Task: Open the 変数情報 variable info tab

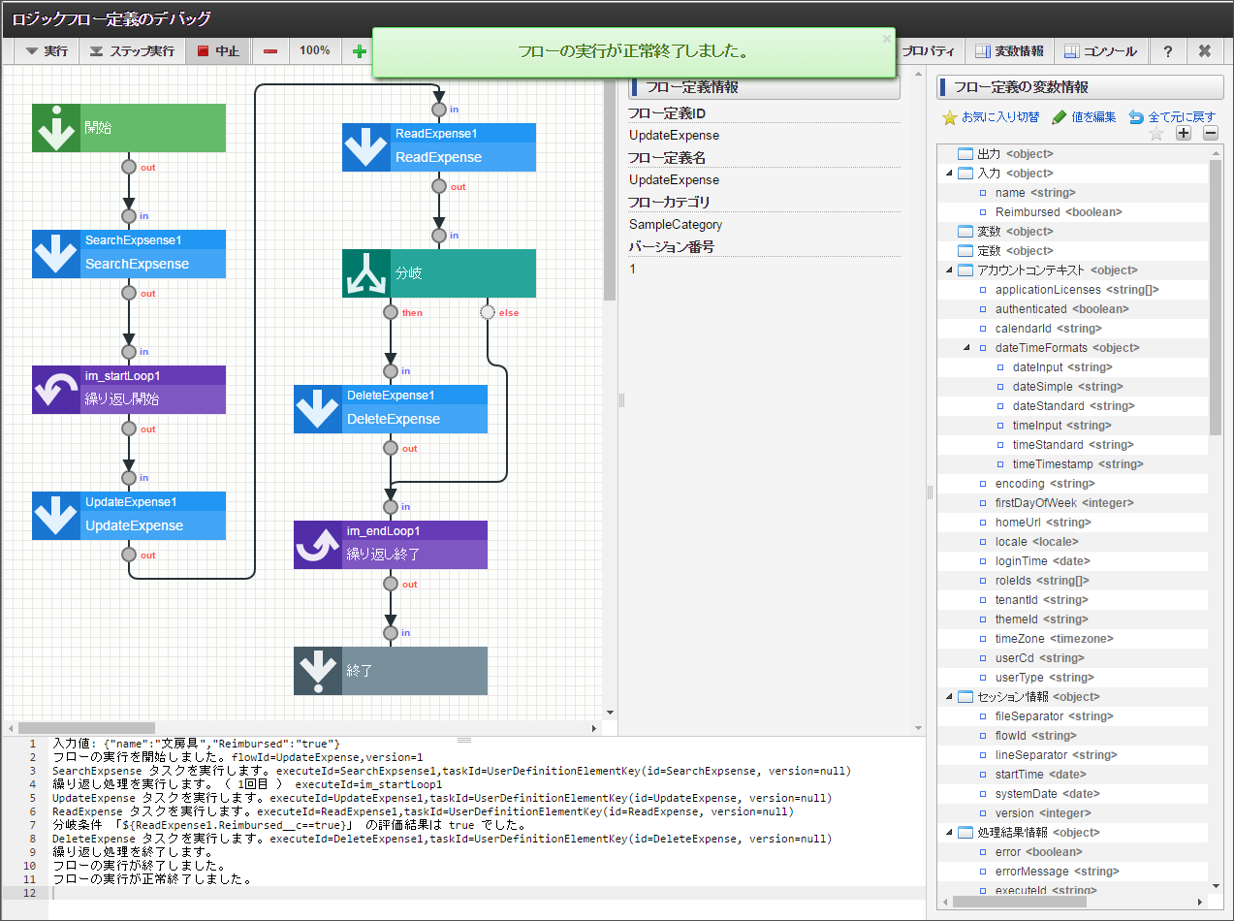Action: 1009,50
